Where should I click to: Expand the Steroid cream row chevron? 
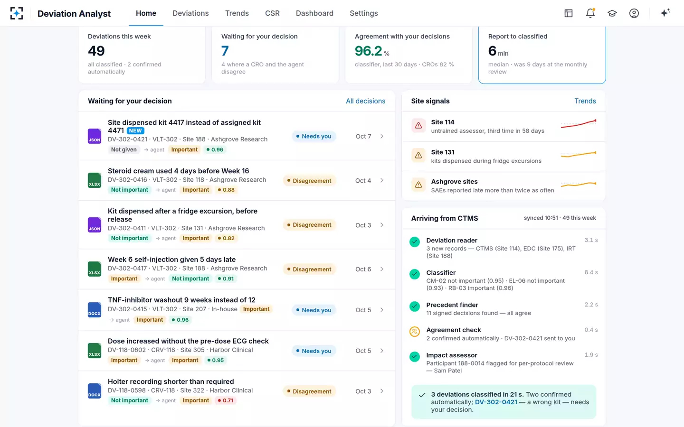(x=382, y=180)
